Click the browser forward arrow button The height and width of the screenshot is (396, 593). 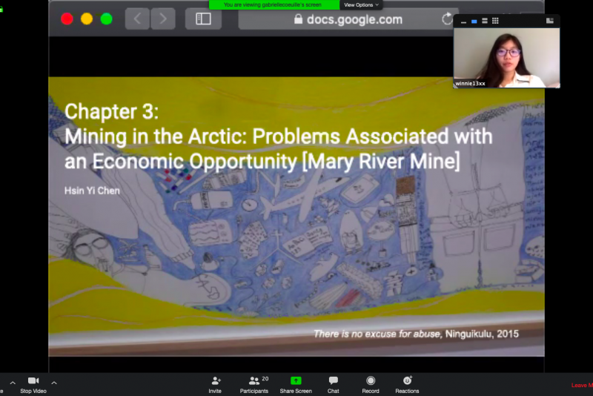pos(163,19)
